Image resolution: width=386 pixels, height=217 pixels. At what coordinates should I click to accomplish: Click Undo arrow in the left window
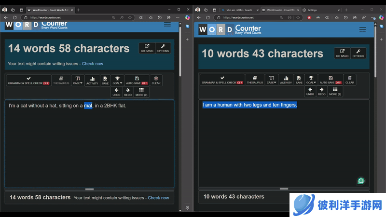coord(116,92)
